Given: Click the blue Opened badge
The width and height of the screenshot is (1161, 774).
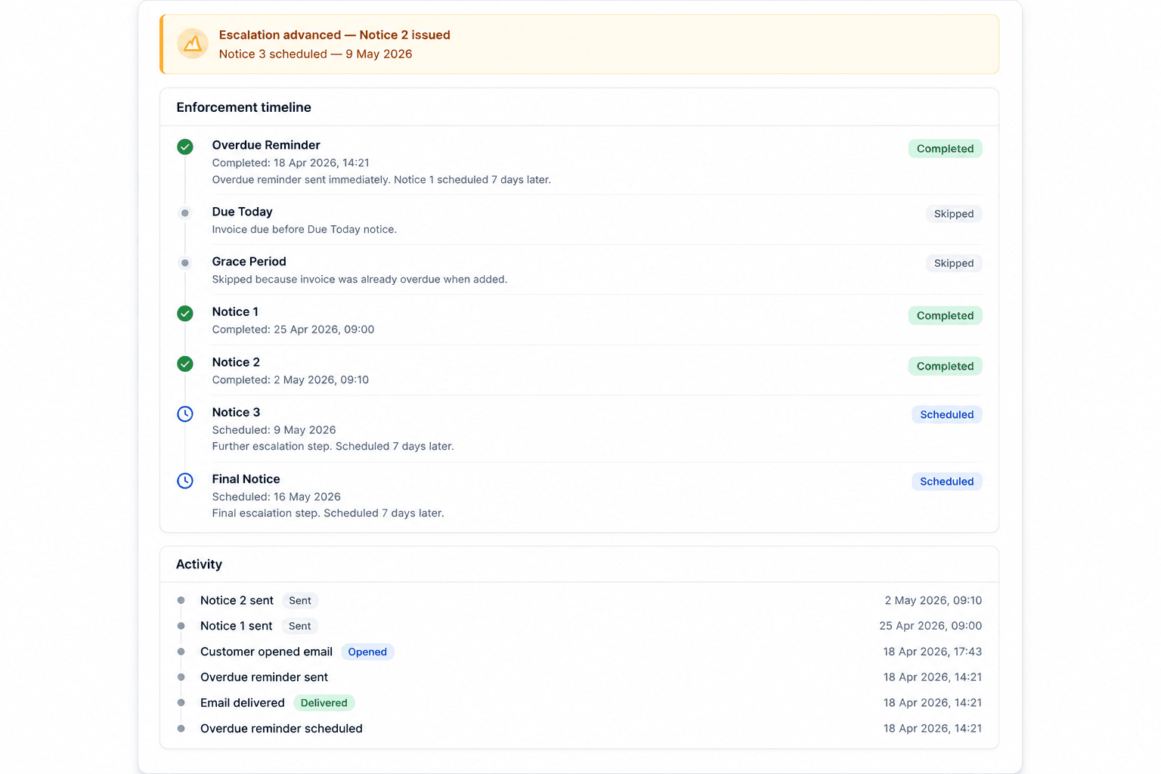Looking at the screenshot, I should 367,652.
